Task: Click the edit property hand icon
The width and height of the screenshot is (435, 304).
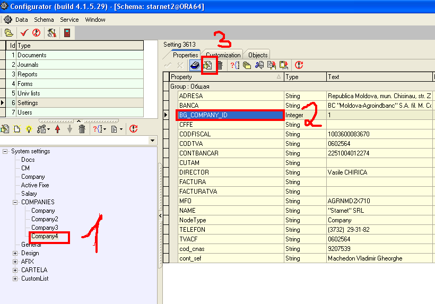Action: 207,65
